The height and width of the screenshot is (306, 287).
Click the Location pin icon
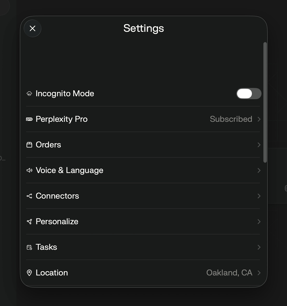(29, 273)
